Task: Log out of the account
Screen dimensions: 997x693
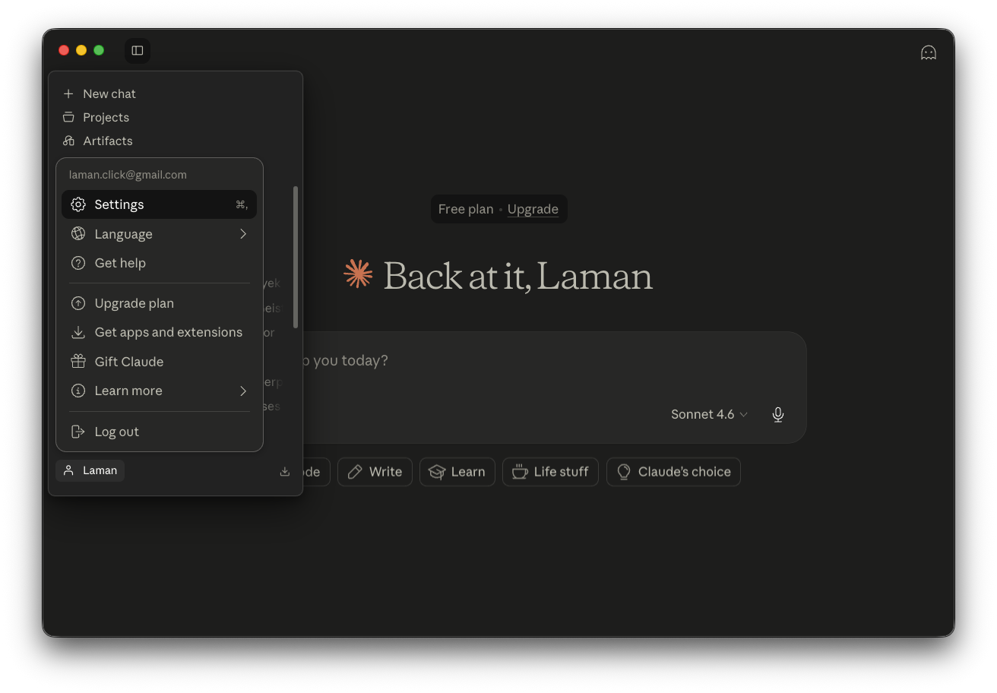Action: pos(159,432)
